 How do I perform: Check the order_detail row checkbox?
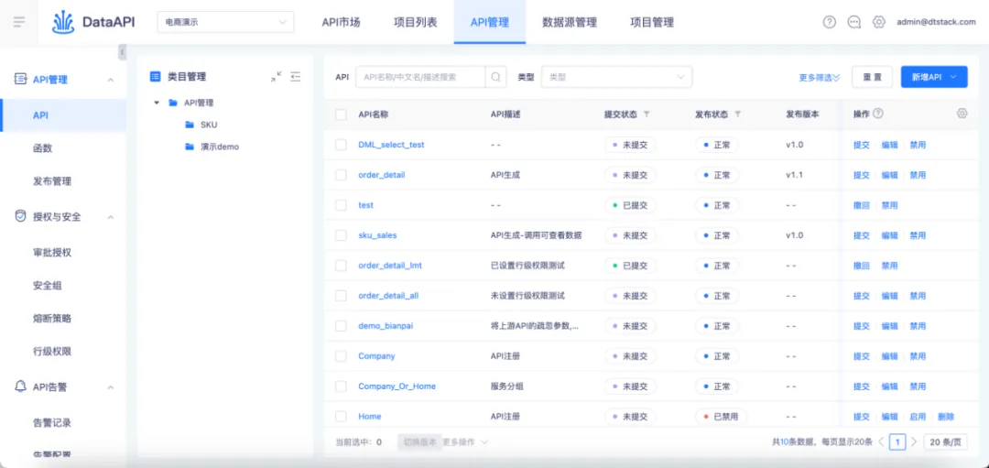(x=341, y=175)
